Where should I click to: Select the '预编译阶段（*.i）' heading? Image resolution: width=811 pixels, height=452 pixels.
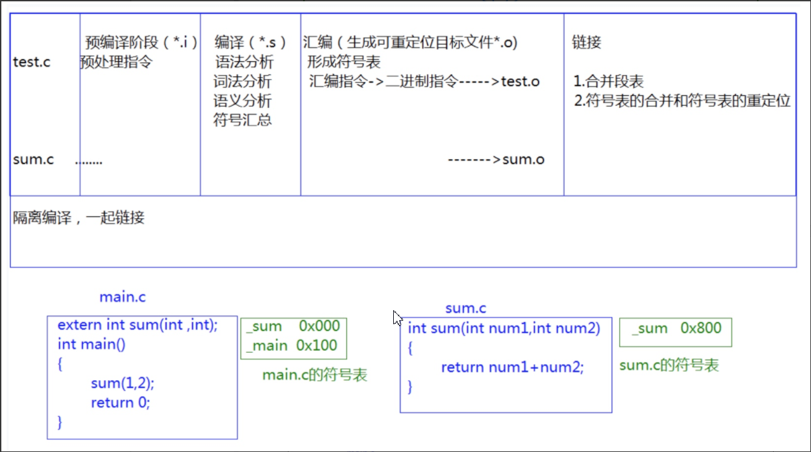click(143, 43)
